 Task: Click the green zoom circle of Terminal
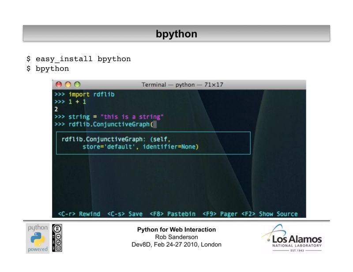tap(76, 84)
